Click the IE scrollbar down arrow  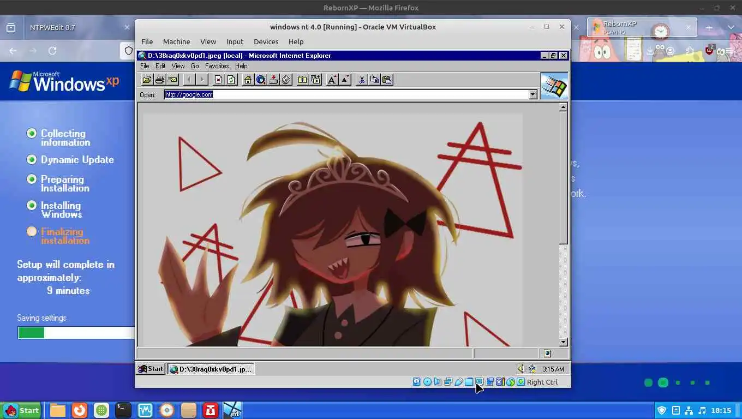564,342
